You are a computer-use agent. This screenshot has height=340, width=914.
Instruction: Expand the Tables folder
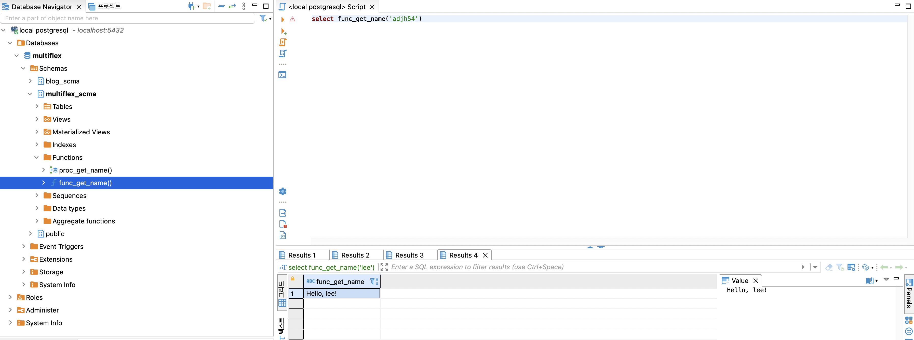coord(36,106)
